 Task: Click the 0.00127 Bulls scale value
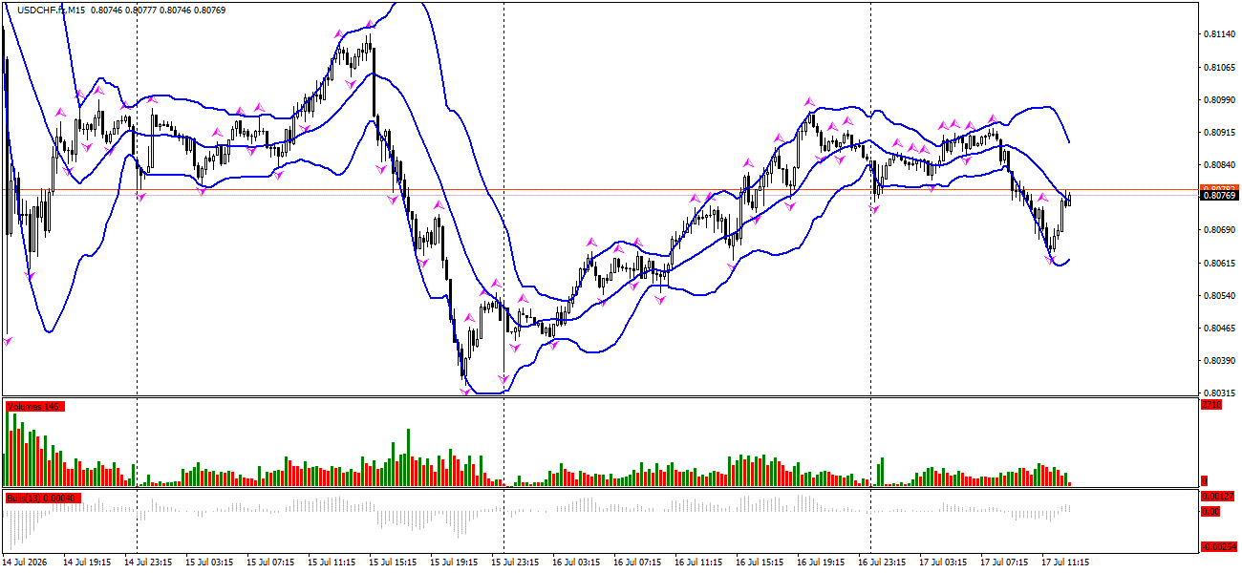pyautogui.click(x=1218, y=497)
